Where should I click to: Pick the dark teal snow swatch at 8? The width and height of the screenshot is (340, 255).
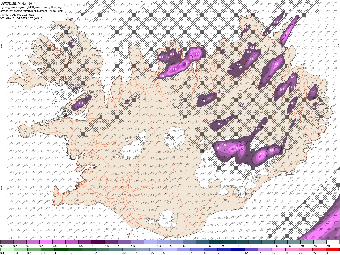click(x=215, y=242)
